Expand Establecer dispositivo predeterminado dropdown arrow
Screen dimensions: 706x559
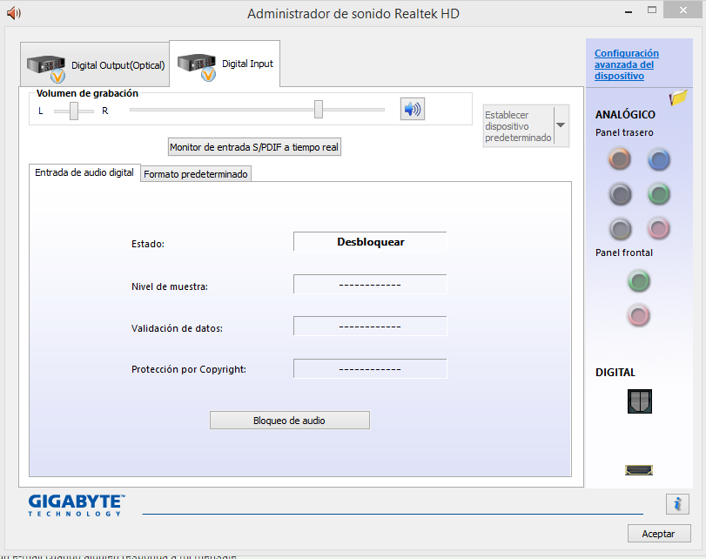[x=561, y=125]
